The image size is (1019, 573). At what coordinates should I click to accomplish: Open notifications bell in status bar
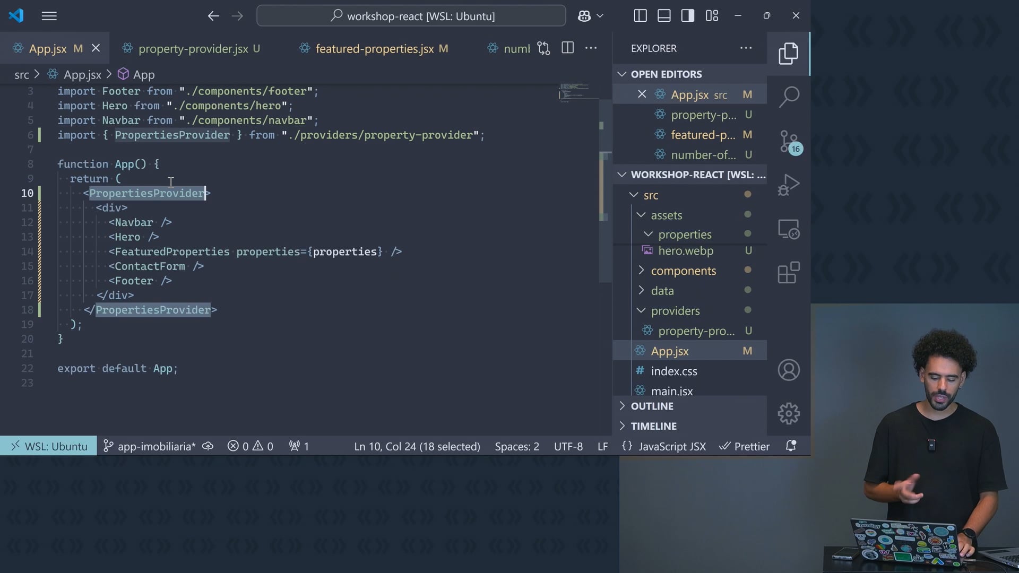791,446
